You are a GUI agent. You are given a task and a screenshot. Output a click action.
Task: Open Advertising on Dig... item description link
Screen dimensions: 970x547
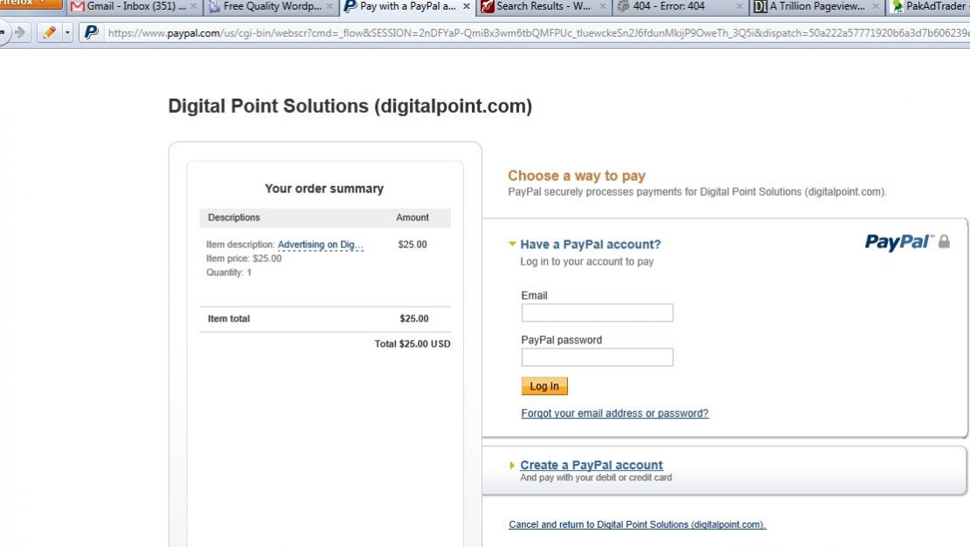(321, 245)
